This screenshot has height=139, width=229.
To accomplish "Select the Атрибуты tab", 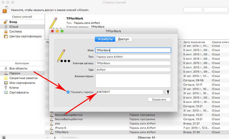I will point(105,39).
